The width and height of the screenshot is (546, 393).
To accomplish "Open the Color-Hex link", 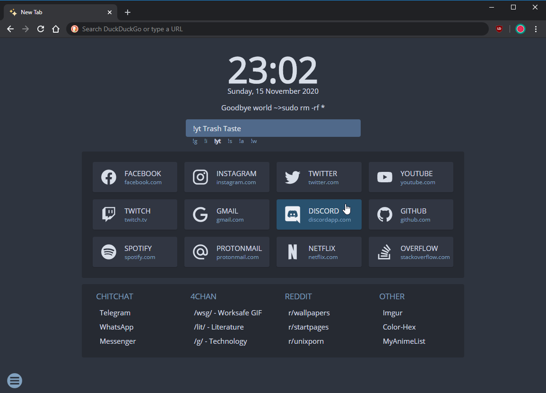I will 399,327.
